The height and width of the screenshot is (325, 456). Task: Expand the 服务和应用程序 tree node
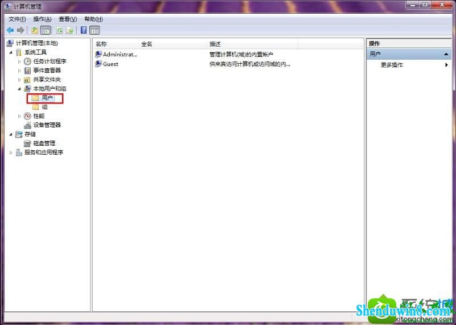(x=11, y=153)
